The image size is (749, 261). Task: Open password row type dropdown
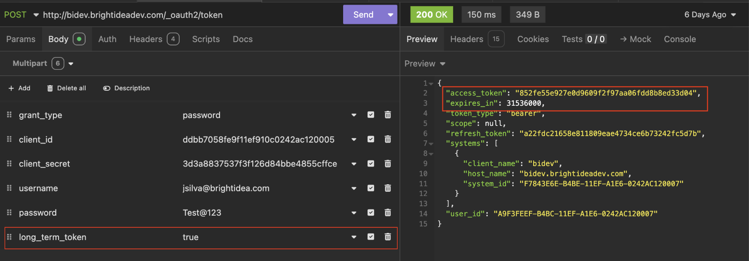[354, 212]
